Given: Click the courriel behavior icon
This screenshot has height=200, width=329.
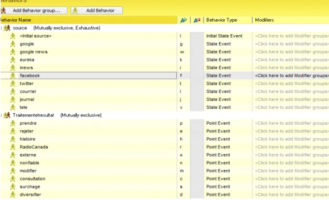Looking at the screenshot, I should 13,92.
